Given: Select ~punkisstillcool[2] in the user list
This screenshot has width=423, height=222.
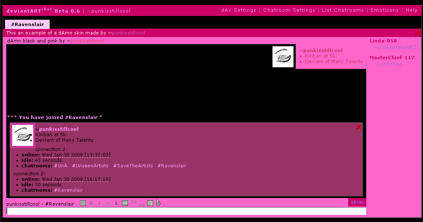Looking at the screenshot, I should (396, 47).
